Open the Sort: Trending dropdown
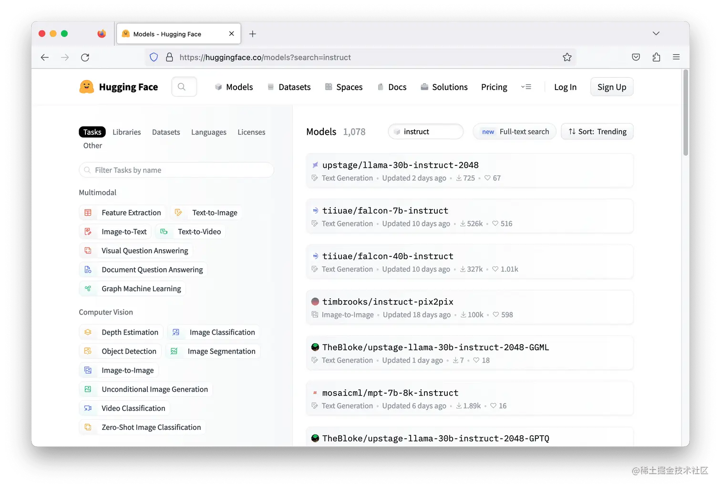The height and width of the screenshot is (488, 721). point(597,132)
